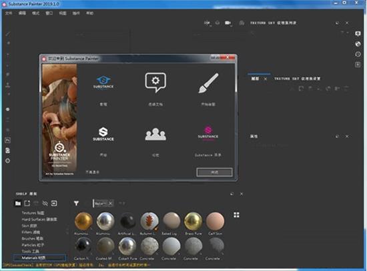Viewport: 367px width, 271px height.
Task: Undock the Shelf panel
Action: tap(232, 194)
